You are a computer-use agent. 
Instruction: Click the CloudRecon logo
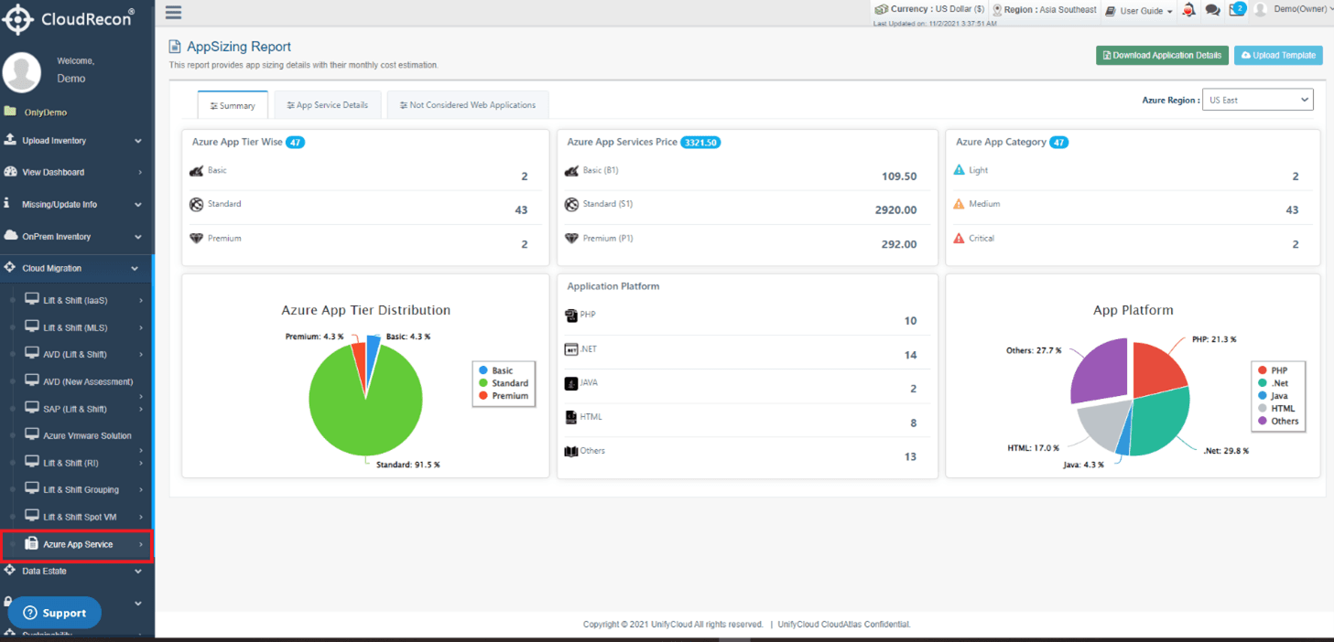[69, 18]
